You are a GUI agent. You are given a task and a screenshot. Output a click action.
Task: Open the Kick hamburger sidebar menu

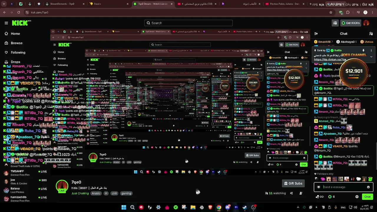[6, 23]
